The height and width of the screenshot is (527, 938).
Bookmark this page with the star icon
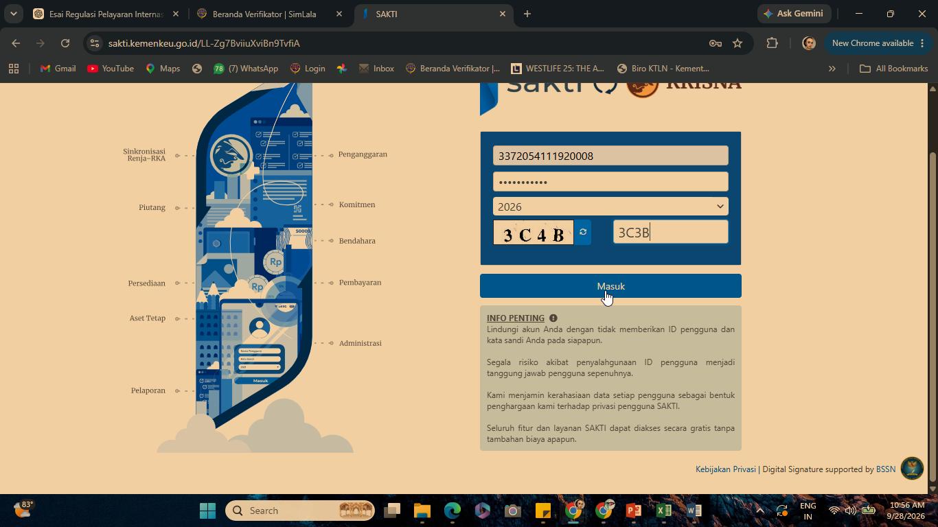click(x=737, y=43)
